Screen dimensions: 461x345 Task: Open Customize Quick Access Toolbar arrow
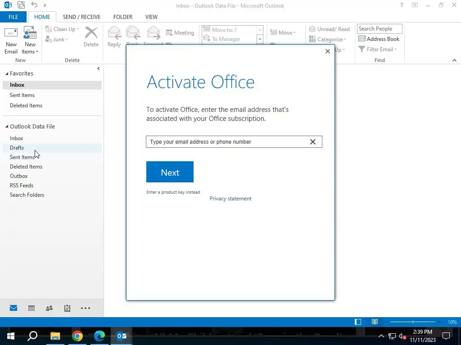point(45,5)
